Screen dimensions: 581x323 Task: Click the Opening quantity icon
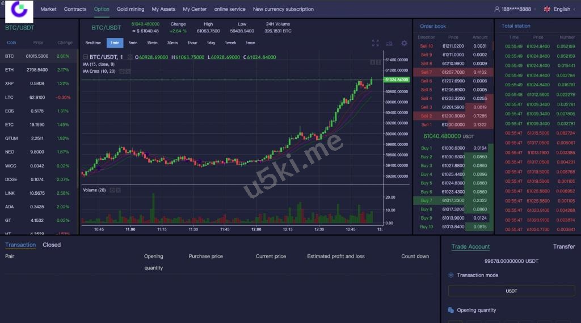(451, 311)
